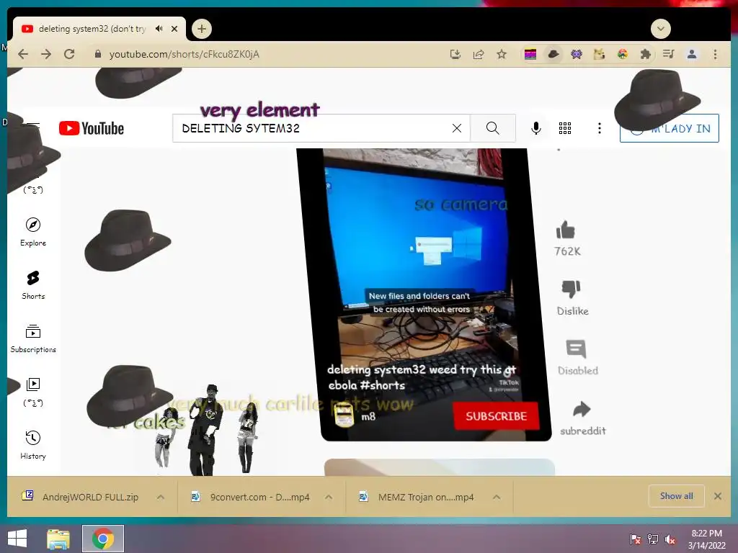The image size is (738, 553).
Task: Open the fedora hat extension icon
Action: tap(553, 55)
